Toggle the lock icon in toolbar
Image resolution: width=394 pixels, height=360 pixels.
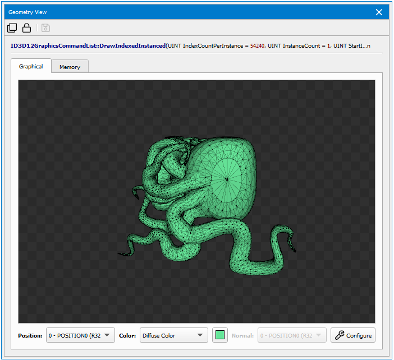(x=26, y=28)
